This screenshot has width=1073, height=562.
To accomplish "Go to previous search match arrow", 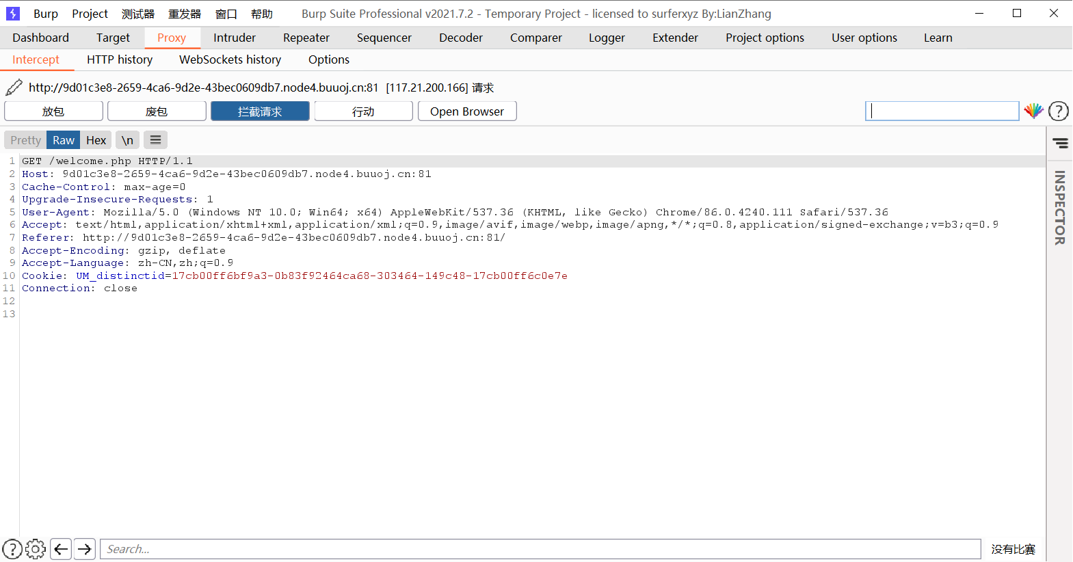I will click(61, 549).
